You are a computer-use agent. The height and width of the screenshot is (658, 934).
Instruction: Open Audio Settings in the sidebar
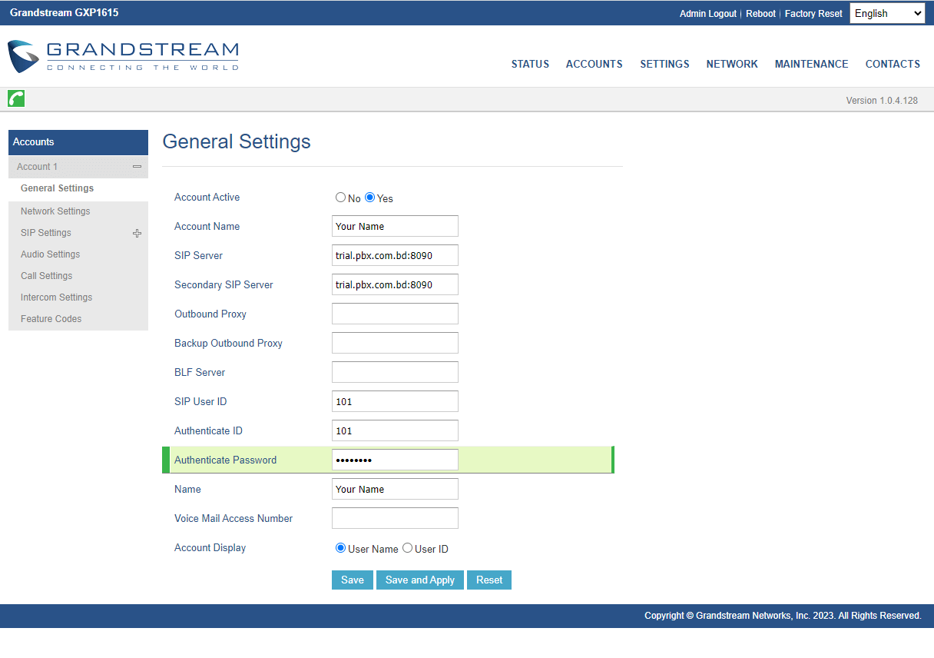tap(50, 254)
